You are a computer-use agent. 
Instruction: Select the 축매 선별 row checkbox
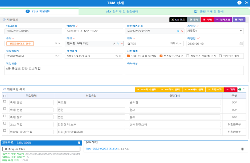coord(5,109)
